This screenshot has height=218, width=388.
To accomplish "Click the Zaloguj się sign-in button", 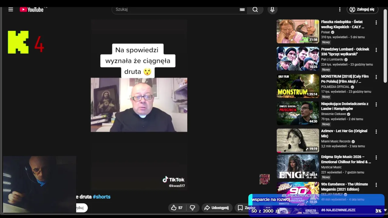I will (x=362, y=9).
